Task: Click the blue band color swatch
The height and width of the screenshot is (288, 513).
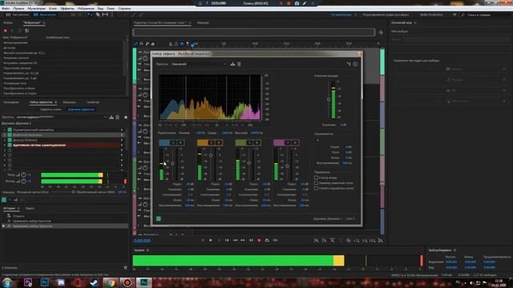Action: (x=164, y=142)
